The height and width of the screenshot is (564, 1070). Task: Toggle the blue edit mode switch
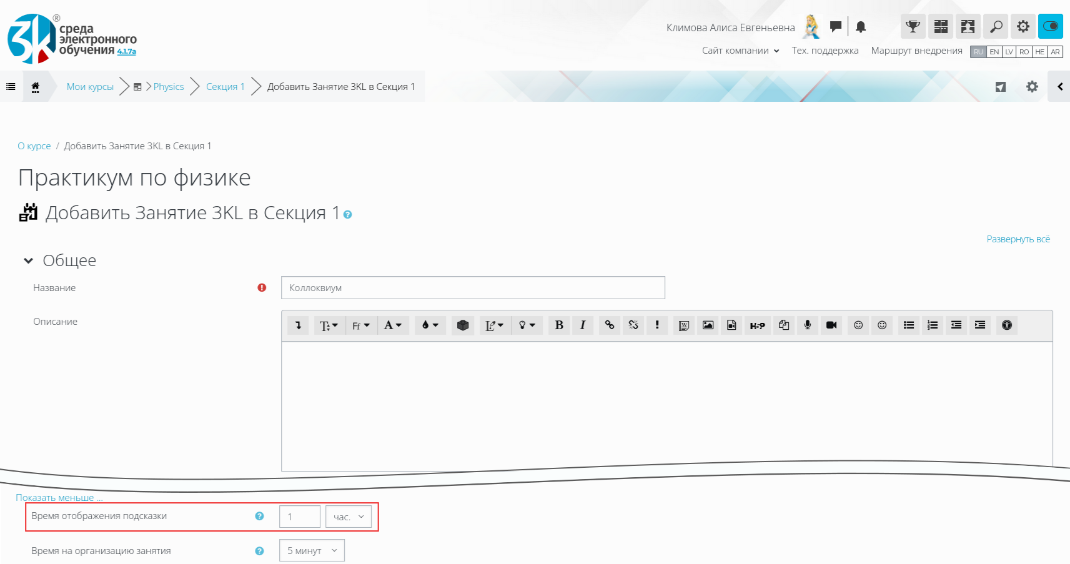pyautogui.click(x=1051, y=26)
